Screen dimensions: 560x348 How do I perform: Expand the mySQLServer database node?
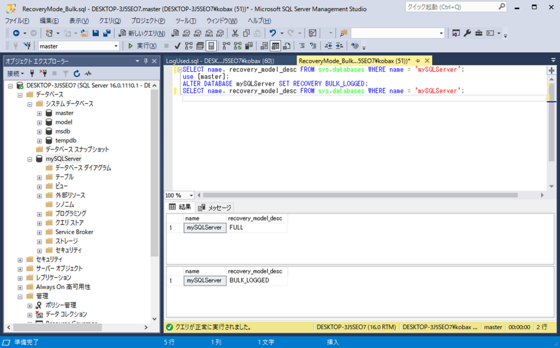(x=31, y=159)
